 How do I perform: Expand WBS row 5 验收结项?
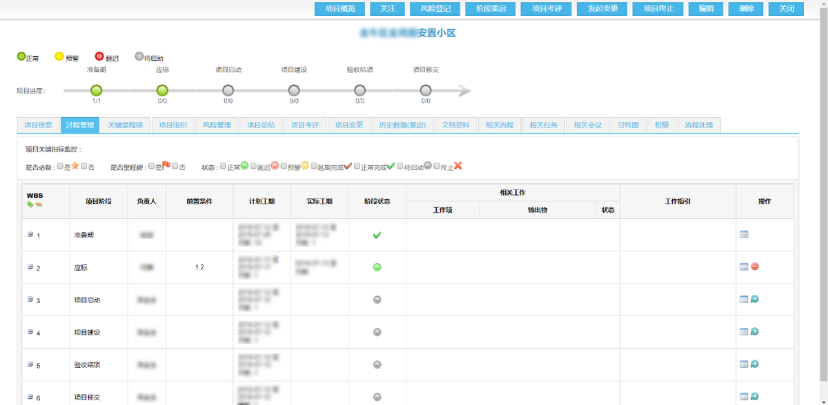(x=30, y=364)
